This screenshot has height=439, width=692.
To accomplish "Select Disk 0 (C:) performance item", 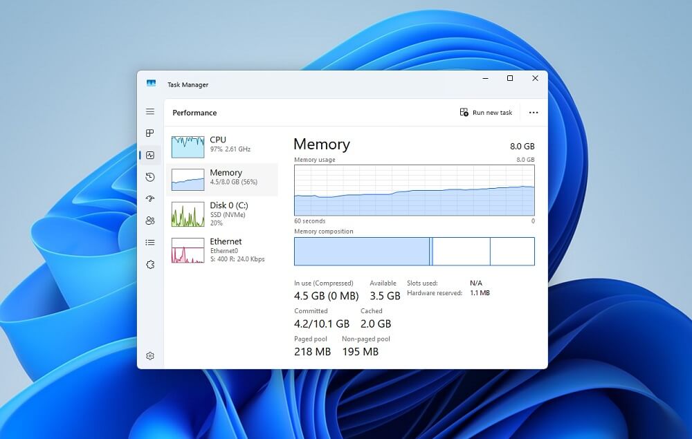I will coord(222,214).
